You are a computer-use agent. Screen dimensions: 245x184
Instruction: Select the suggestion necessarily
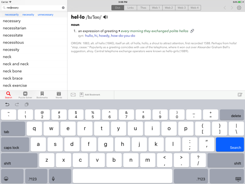[12, 15]
